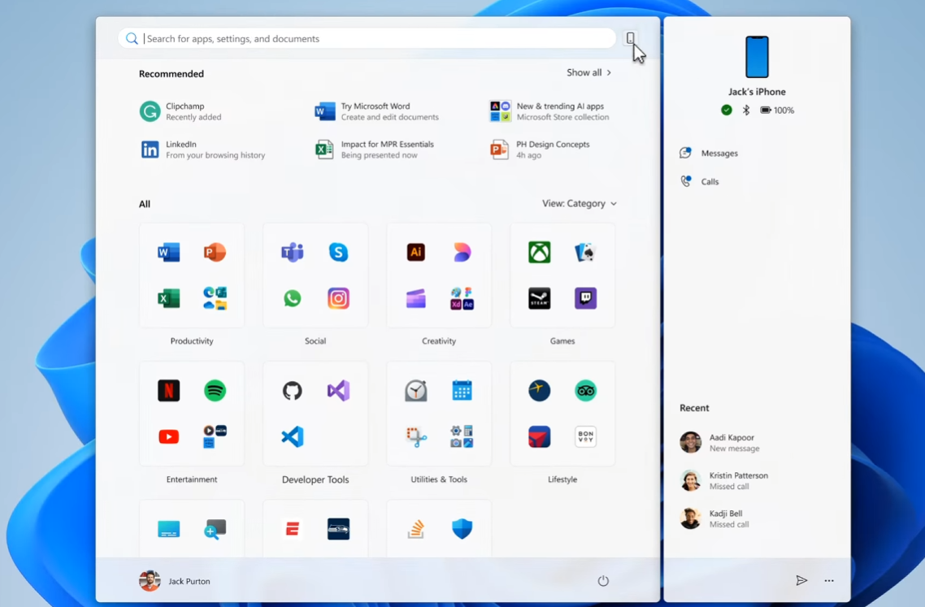Open Kristin Patterson missed call

tap(724, 481)
